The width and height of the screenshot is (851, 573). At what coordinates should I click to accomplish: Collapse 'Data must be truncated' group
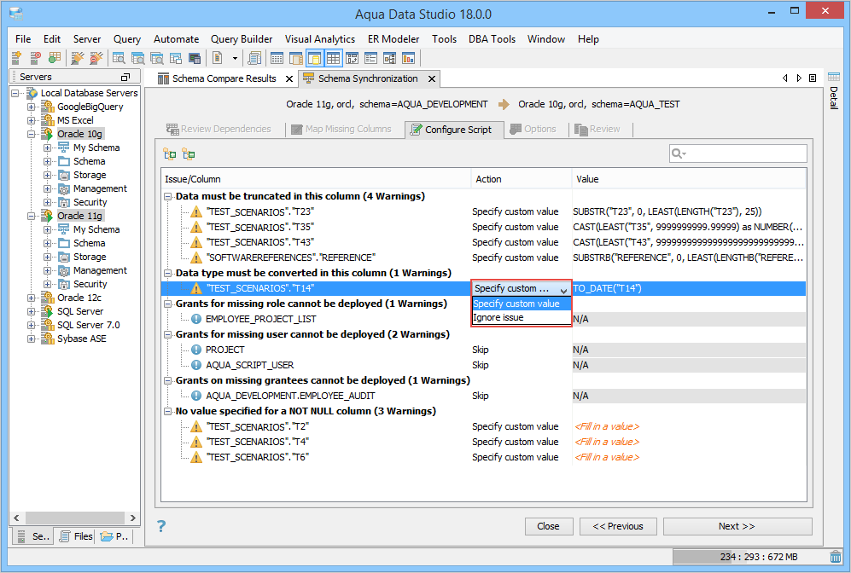click(168, 196)
